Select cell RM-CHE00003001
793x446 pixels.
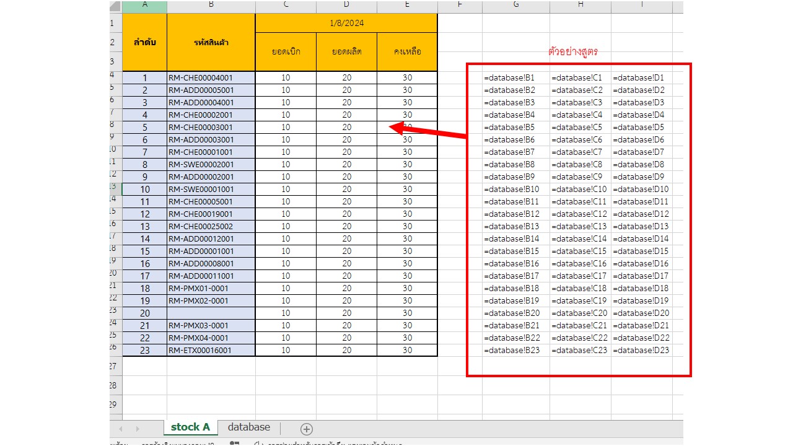pyautogui.click(x=211, y=128)
